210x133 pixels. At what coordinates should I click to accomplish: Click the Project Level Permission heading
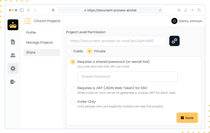coord(86,32)
